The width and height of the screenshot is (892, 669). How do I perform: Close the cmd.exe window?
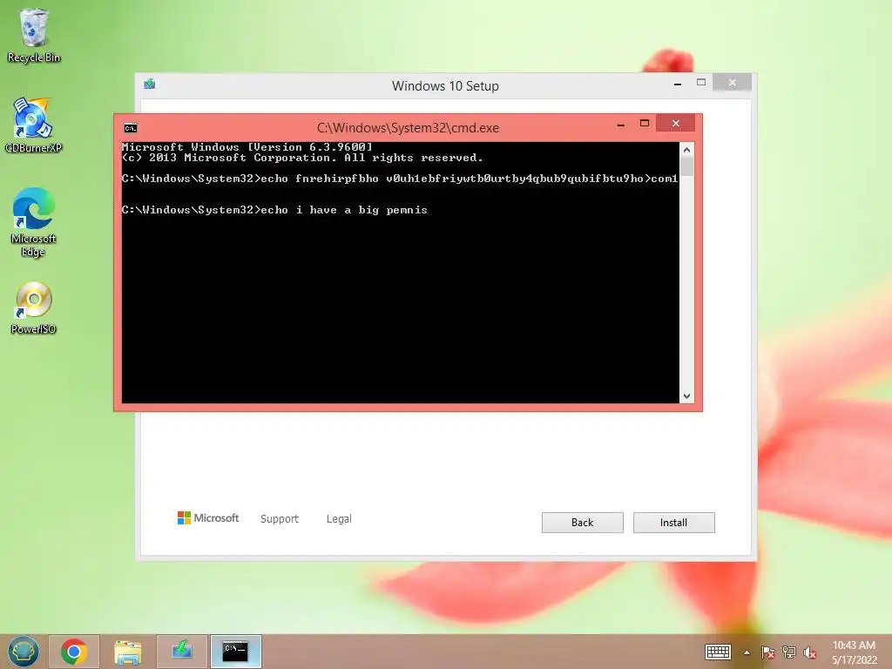[x=675, y=124]
